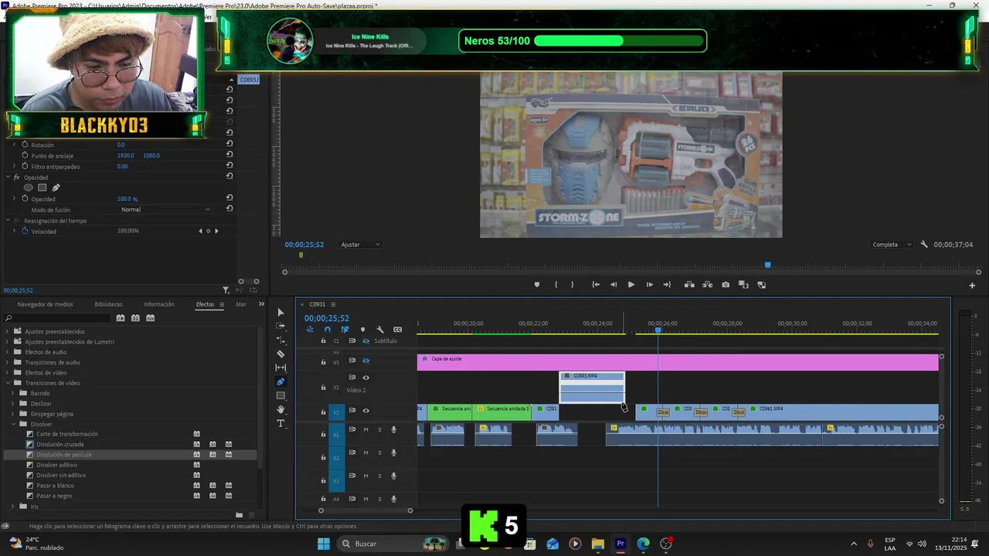The height and width of the screenshot is (556, 989).
Task: Switch to Navegador de medios tab
Action: pyautogui.click(x=45, y=304)
